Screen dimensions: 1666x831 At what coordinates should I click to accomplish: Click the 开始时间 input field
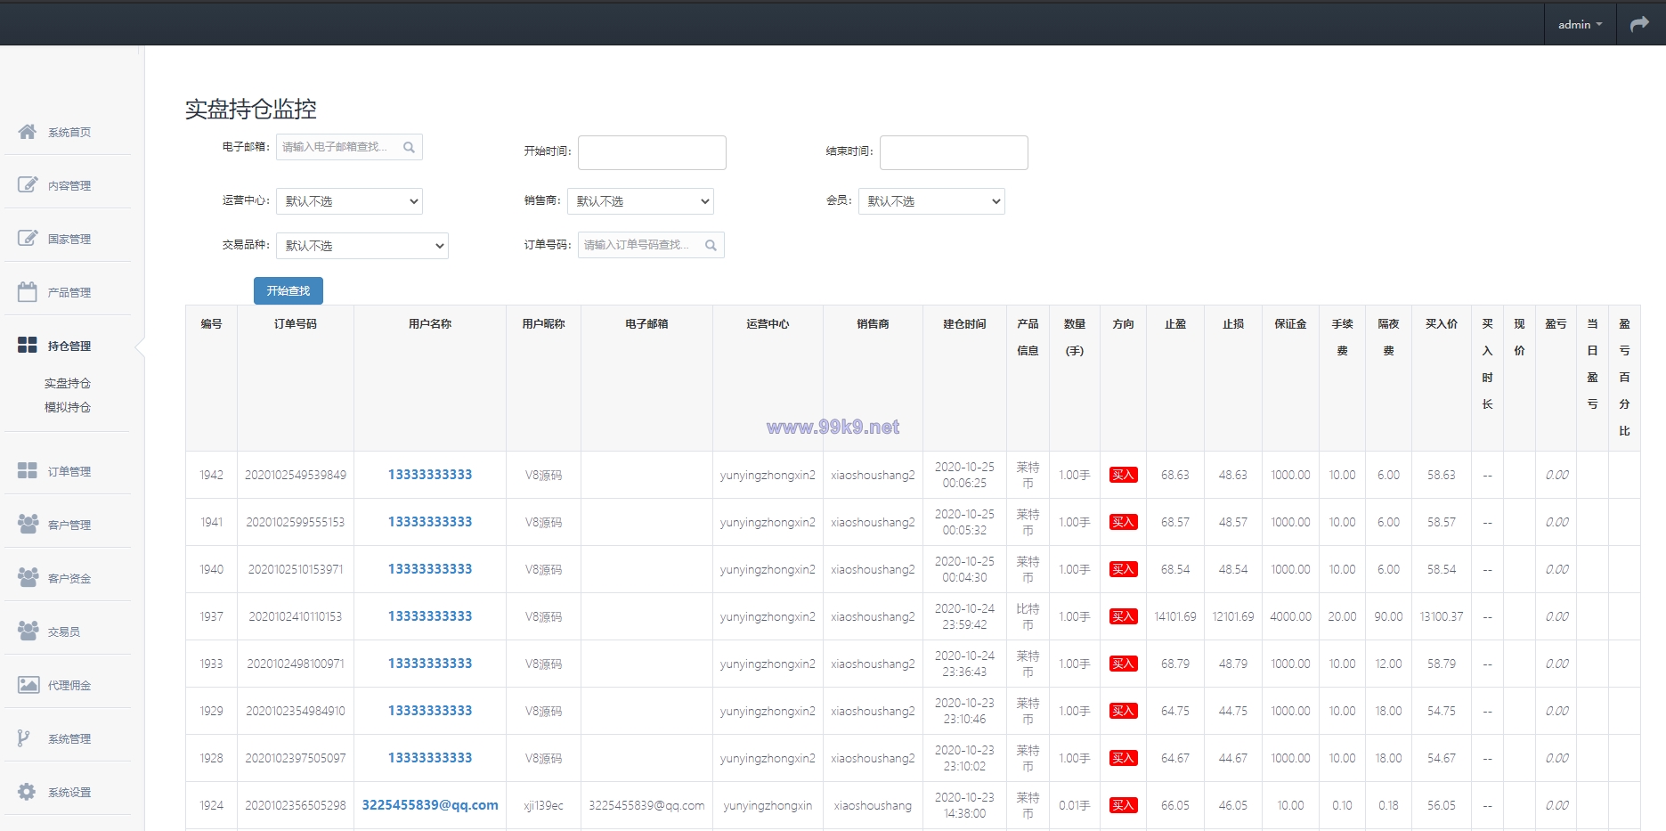[x=652, y=152]
